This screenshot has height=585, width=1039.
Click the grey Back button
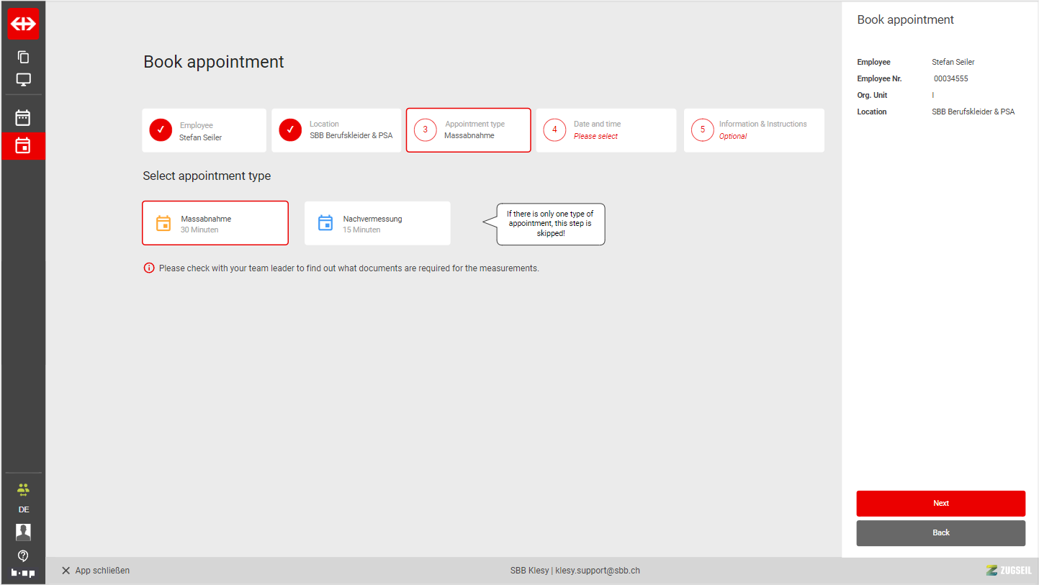pyautogui.click(x=940, y=533)
